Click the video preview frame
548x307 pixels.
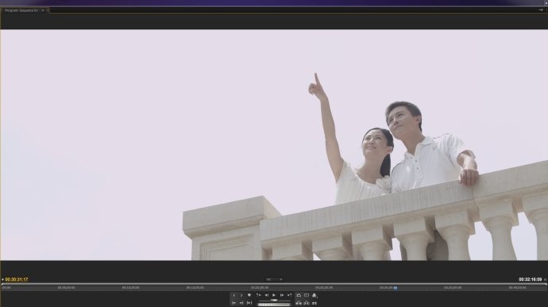[x=274, y=145]
